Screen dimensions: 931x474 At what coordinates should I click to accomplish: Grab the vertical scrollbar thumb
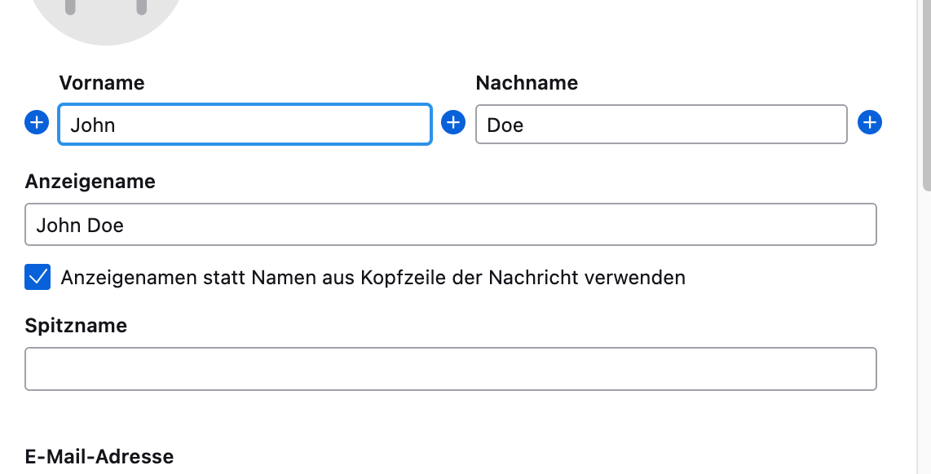[925, 90]
